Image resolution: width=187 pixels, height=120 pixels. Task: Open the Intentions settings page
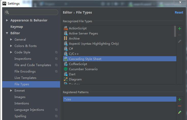coord(22,103)
